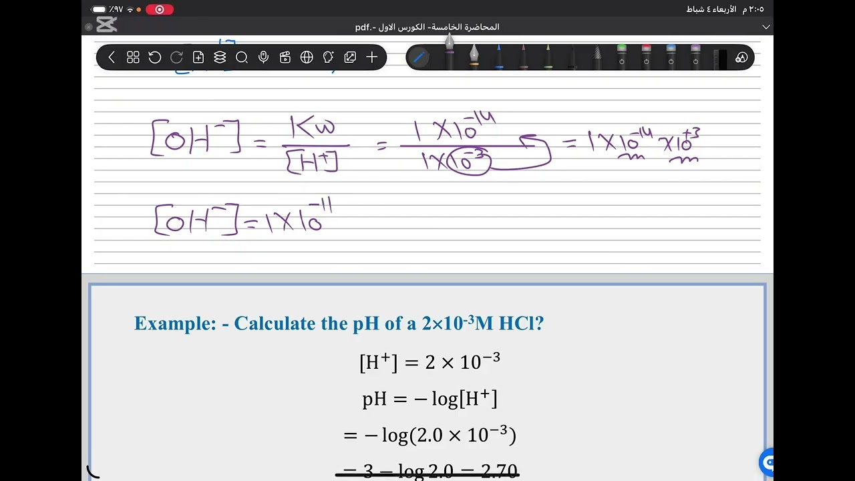
Task: Toggle the purple highlighter
Action: [696, 56]
